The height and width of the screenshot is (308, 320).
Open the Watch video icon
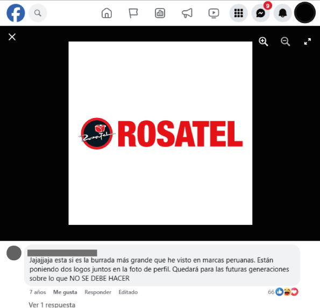coord(214,13)
